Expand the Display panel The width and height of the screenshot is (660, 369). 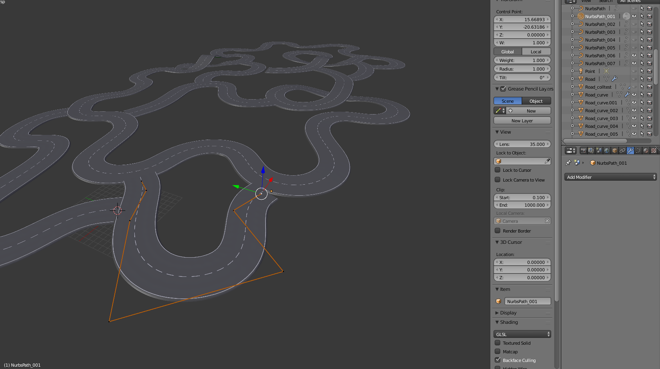click(497, 313)
